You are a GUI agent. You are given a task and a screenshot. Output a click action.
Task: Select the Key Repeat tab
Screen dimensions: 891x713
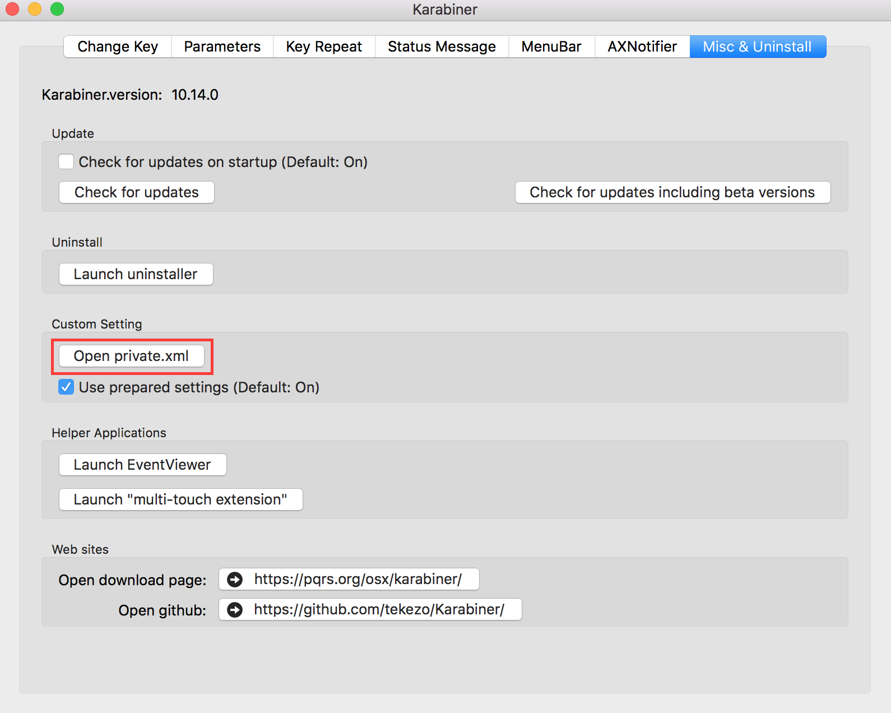pyautogui.click(x=324, y=47)
